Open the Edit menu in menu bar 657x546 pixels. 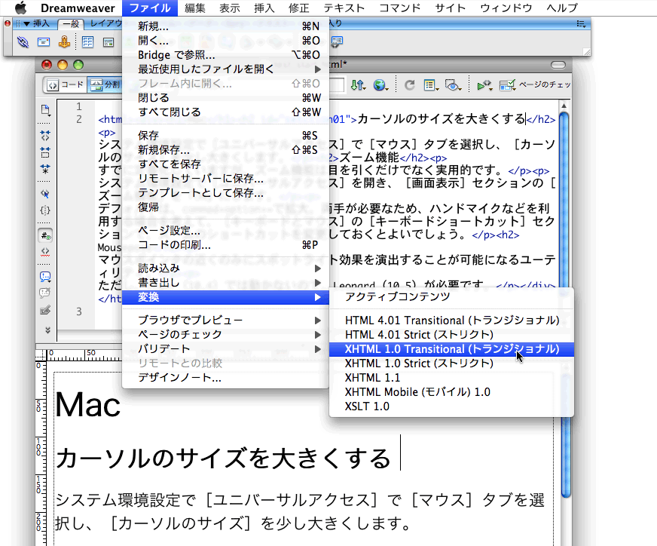[195, 8]
